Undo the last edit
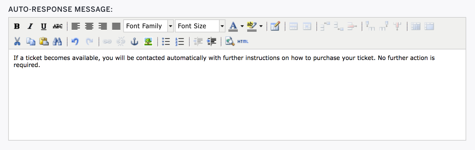The image size is (475, 150). click(x=75, y=41)
